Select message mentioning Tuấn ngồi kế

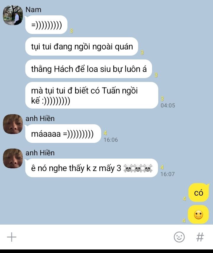(92, 95)
